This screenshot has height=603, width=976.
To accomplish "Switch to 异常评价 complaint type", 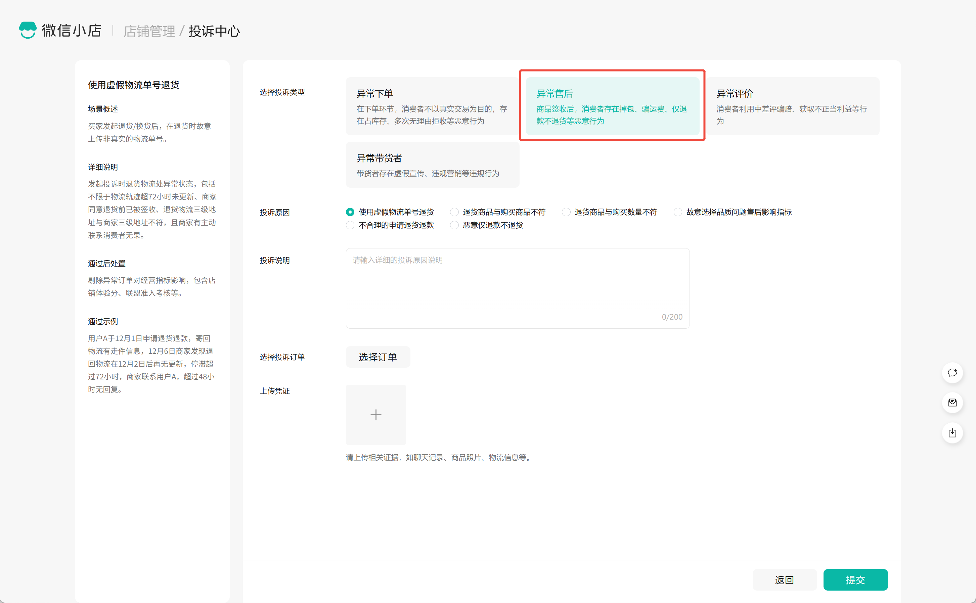I will point(792,106).
